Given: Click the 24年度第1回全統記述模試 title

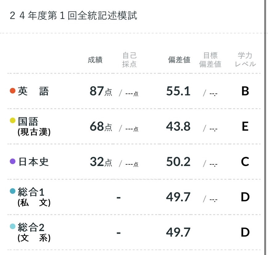Looking at the screenshot, I should point(73,16).
